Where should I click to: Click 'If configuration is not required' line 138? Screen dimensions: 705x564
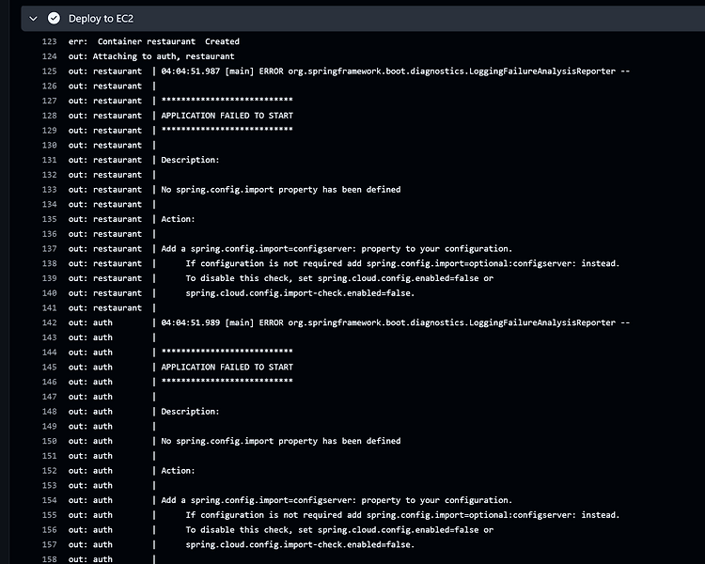pos(403,263)
